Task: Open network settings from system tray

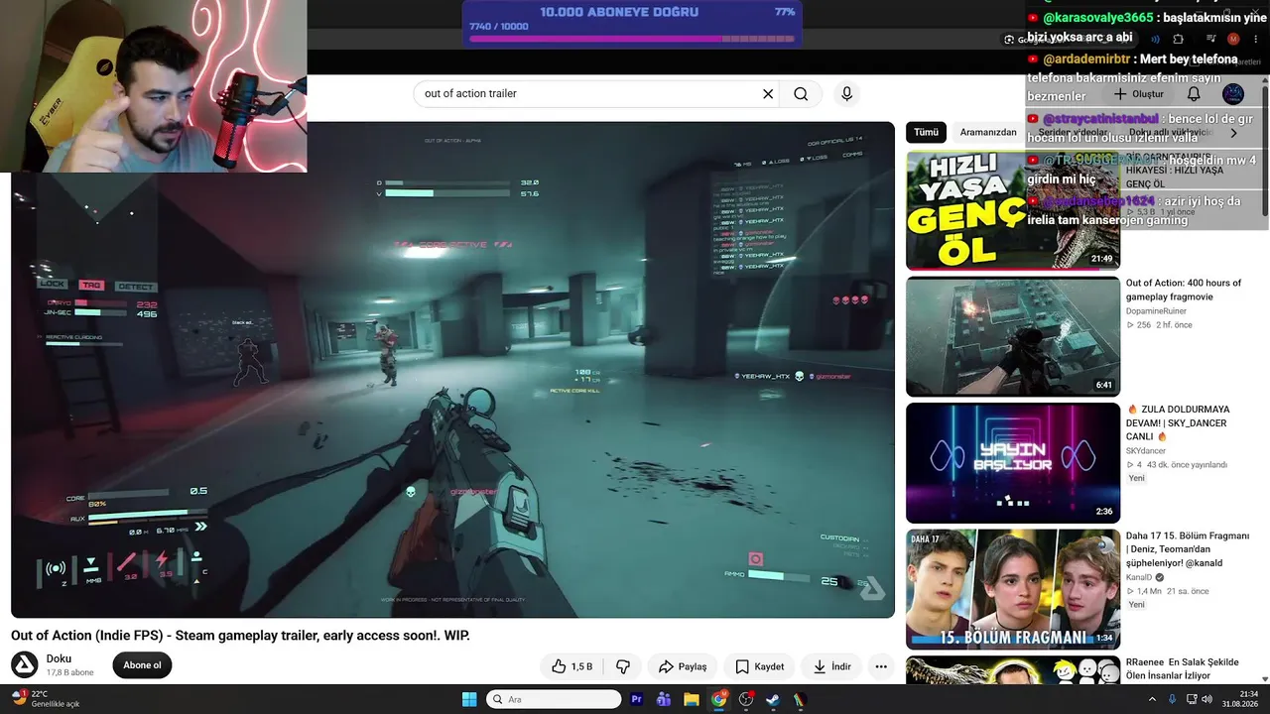Action: pos(1190,699)
